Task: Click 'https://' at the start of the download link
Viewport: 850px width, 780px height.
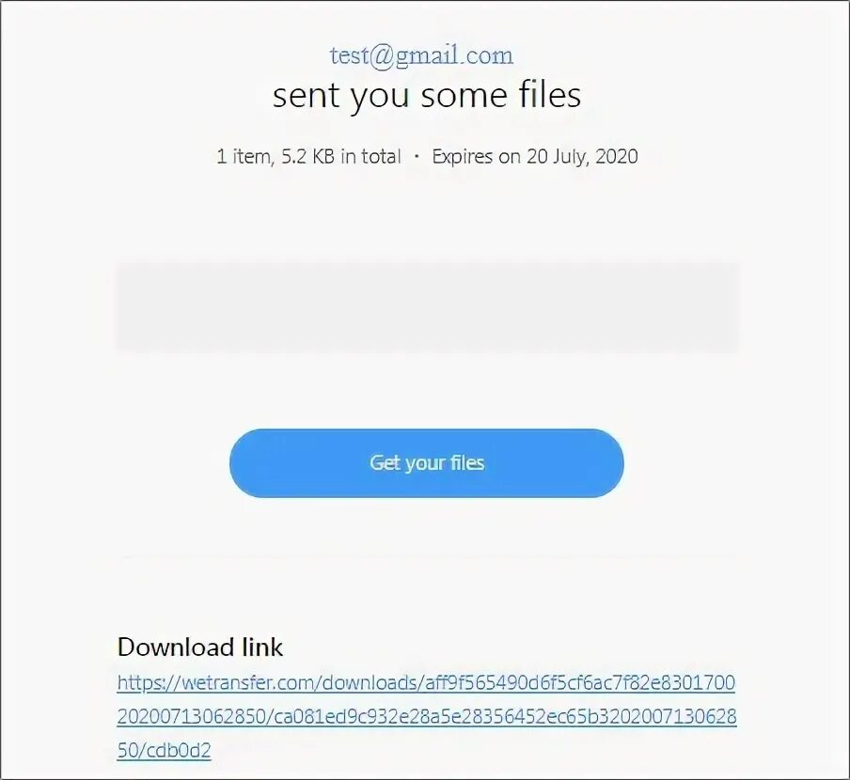Action: 149,682
